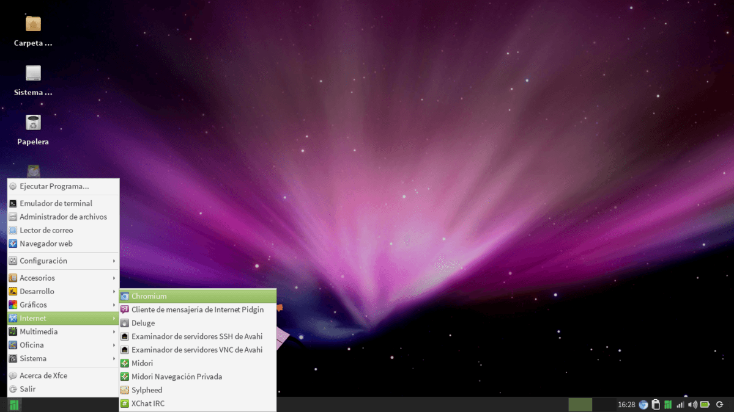Screen dimensions: 734x412
Task: Open the volume control in the tray
Action: 692,404
